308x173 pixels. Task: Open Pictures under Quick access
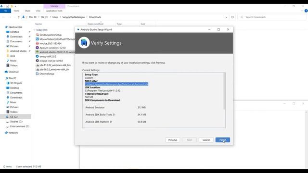14,46
